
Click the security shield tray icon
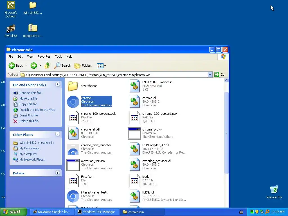click(257, 212)
